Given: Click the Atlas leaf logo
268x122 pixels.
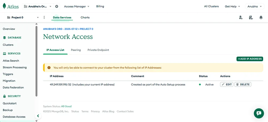Looking at the screenshot, I should click(5, 6).
